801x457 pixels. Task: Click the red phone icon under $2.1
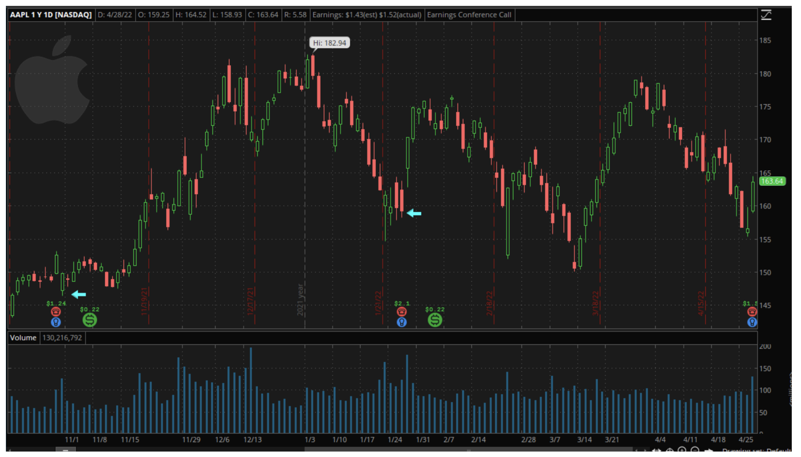click(x=402, y=312)
